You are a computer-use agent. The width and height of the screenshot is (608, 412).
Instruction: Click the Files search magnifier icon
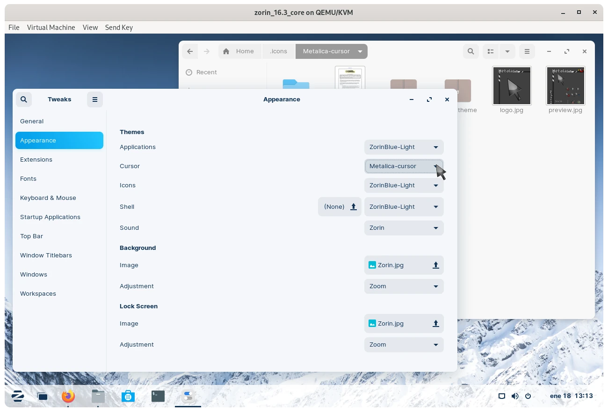[x=471, y=51]
